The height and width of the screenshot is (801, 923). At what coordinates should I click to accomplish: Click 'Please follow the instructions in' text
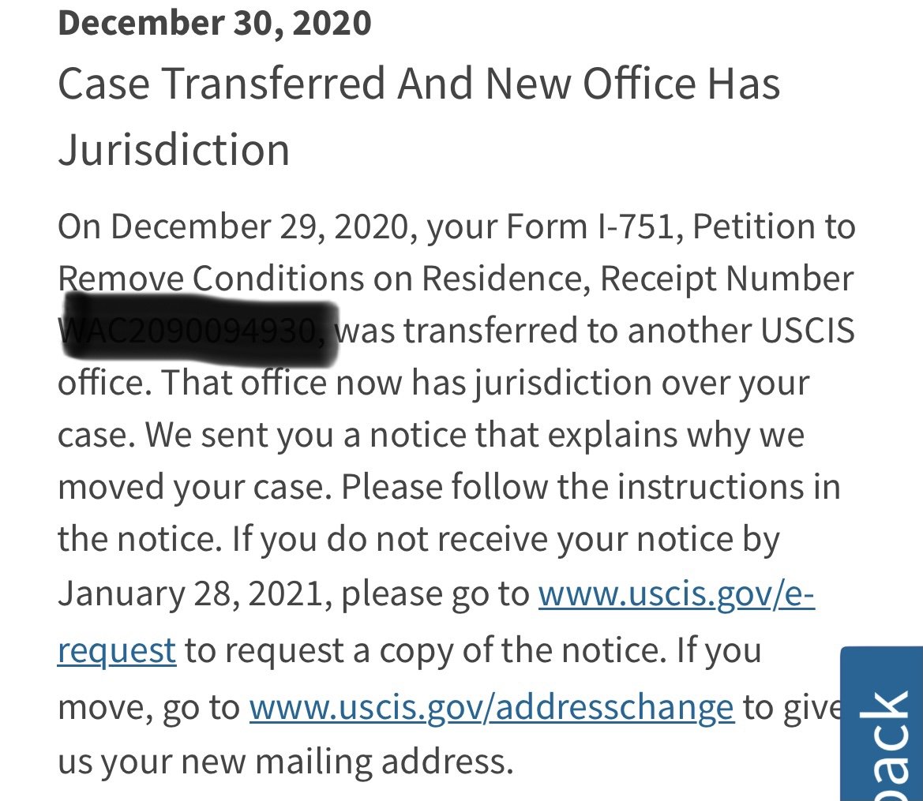click(591, 487)
